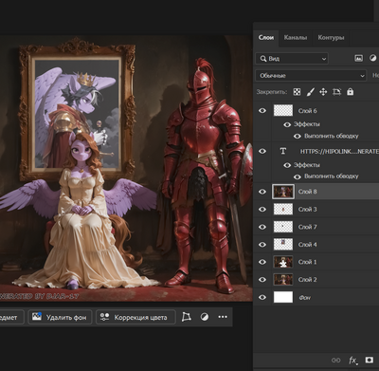Select layer name Слой 2
This screenshot has height=371, width=379.
[307, 280]
